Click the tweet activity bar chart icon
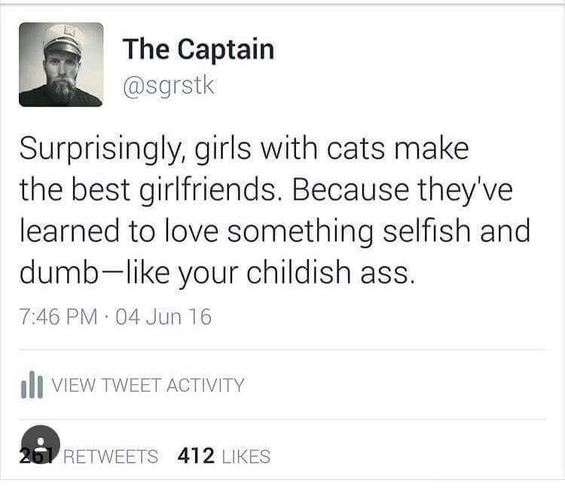 pyautogui.click(x=30, y=386)
